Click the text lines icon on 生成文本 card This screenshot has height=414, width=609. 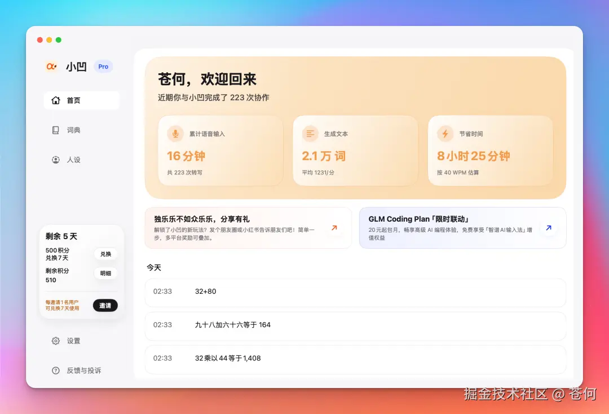click(310, 134)
